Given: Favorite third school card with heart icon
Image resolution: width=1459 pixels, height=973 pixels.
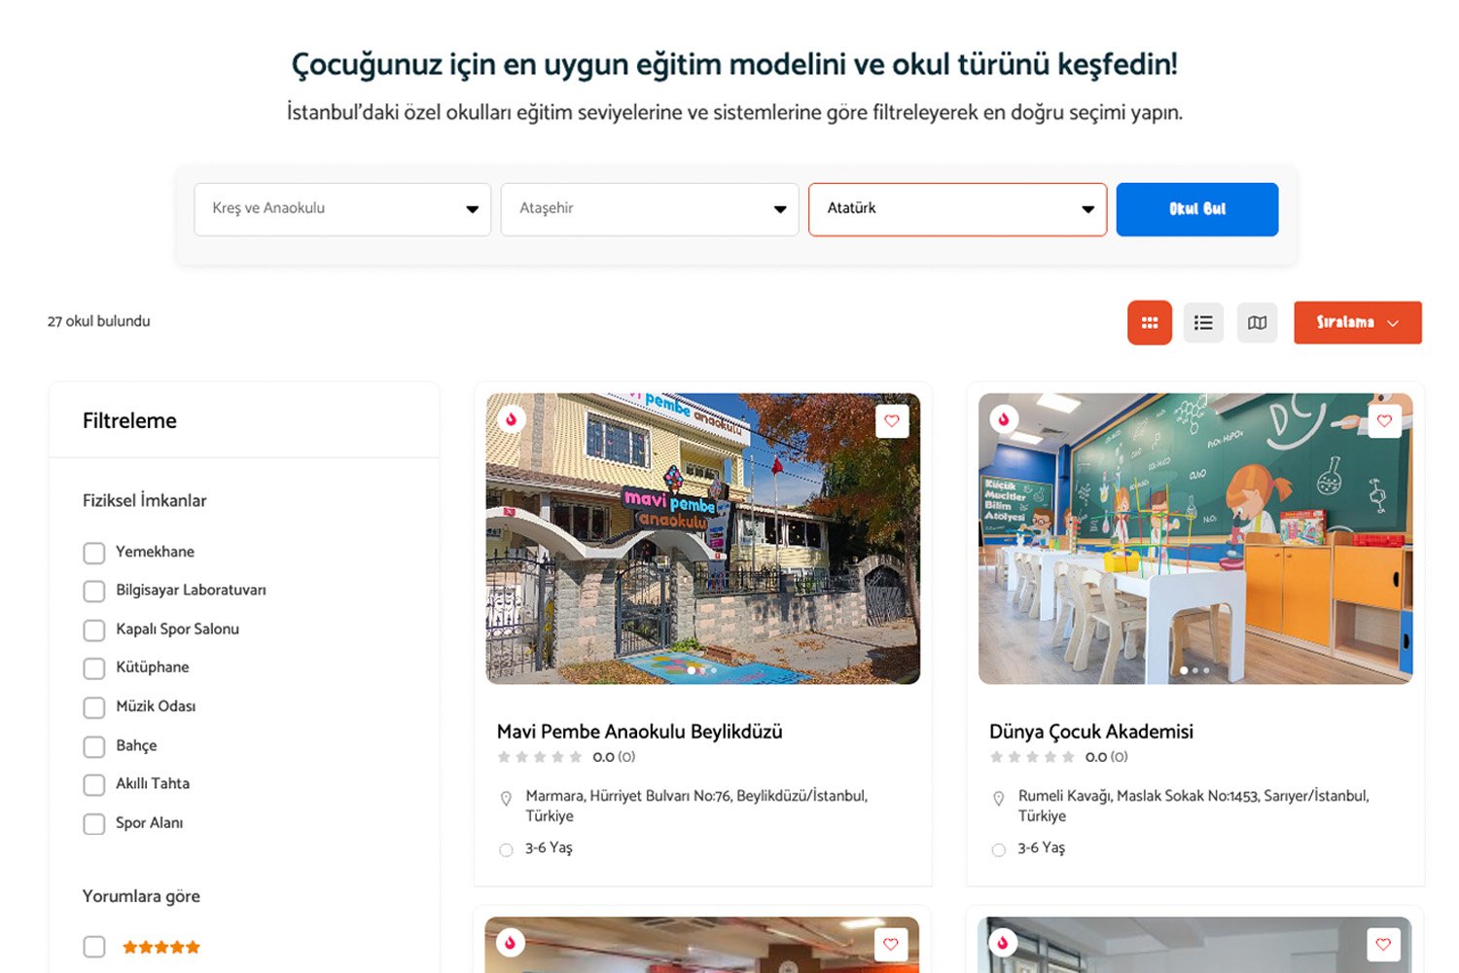Looking at the screenshot, I should pyautogui.click(x=891, y=944).
